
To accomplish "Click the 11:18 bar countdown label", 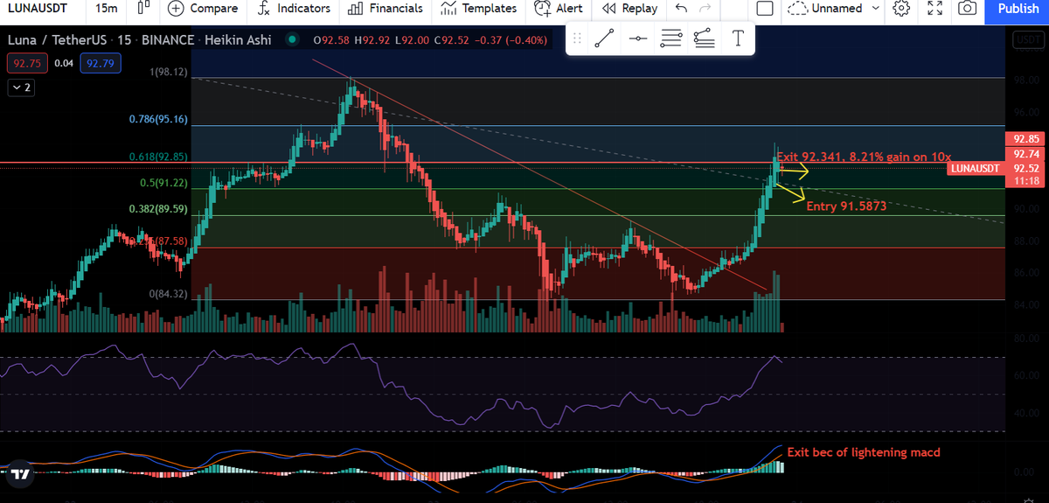I will click(1026, 181).
